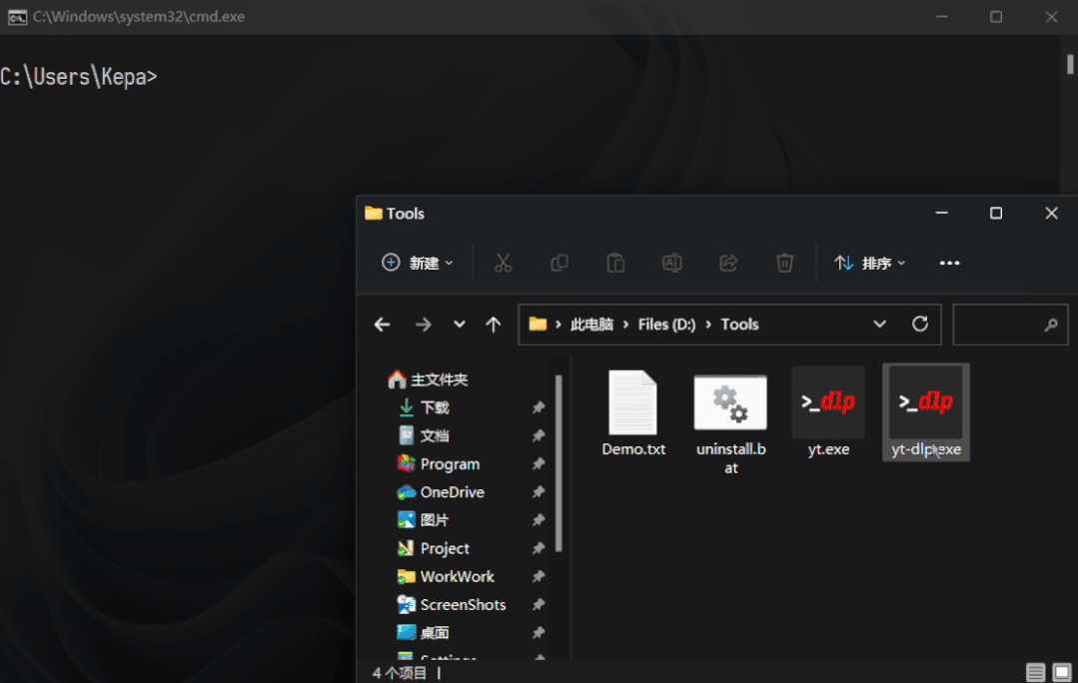The height and width of the screenshot is (683, 1078).
Task: Click the Tools folder icon in title bar
Action: pyautogui.click(x=374, y=213)
